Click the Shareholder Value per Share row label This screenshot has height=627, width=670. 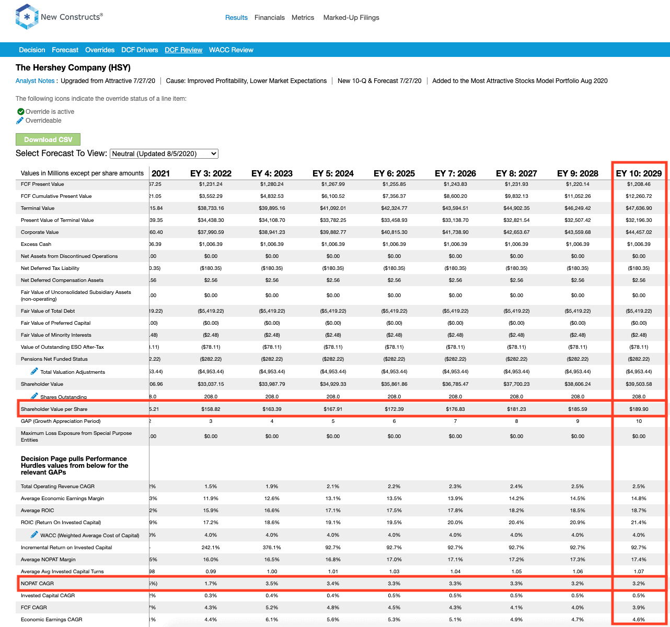tap(54, 409)
